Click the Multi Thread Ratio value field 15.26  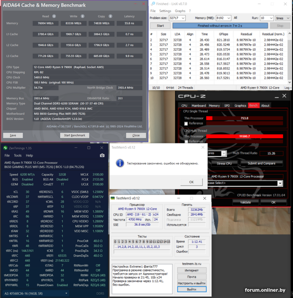pos(271,153)
